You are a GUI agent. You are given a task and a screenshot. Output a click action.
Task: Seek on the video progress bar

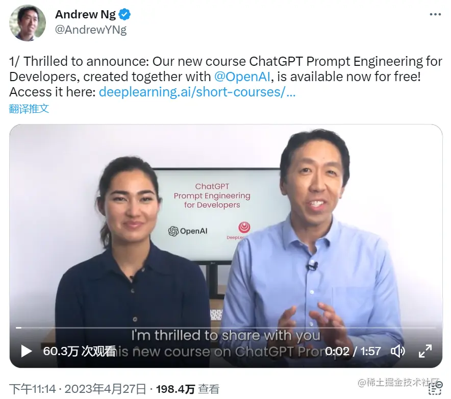click(x=226, y=328)
